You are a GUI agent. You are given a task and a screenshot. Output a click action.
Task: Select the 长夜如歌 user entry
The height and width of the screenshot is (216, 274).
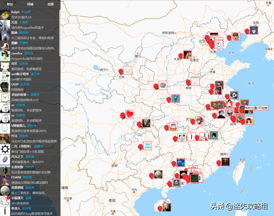click(30, 170)
